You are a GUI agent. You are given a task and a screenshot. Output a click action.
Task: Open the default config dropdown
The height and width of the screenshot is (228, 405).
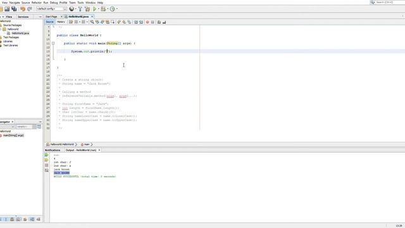(x=51, y=9)
